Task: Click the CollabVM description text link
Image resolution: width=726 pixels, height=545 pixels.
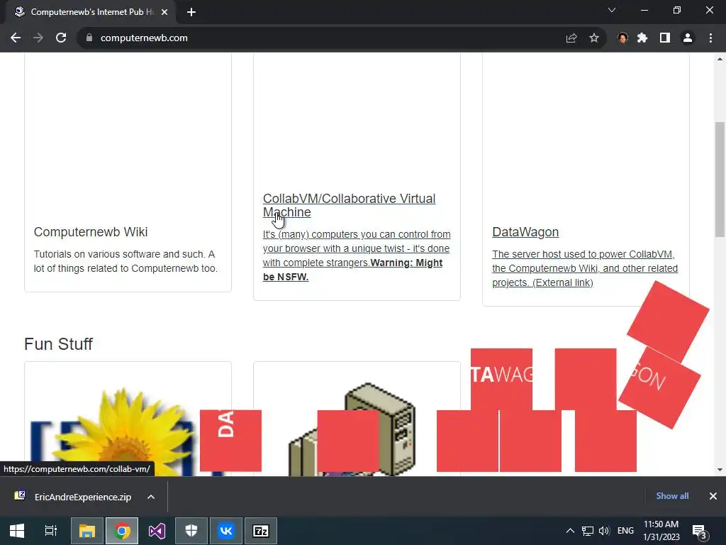Action: click(x=357, y=255)
